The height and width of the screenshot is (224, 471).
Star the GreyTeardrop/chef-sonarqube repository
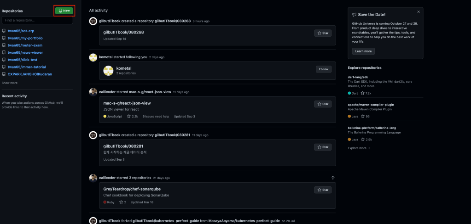coord(323,190)
